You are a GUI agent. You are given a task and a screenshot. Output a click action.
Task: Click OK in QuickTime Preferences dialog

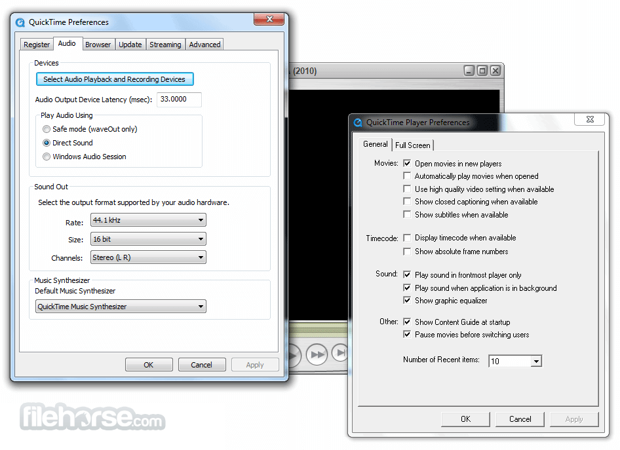coord(149,365)
